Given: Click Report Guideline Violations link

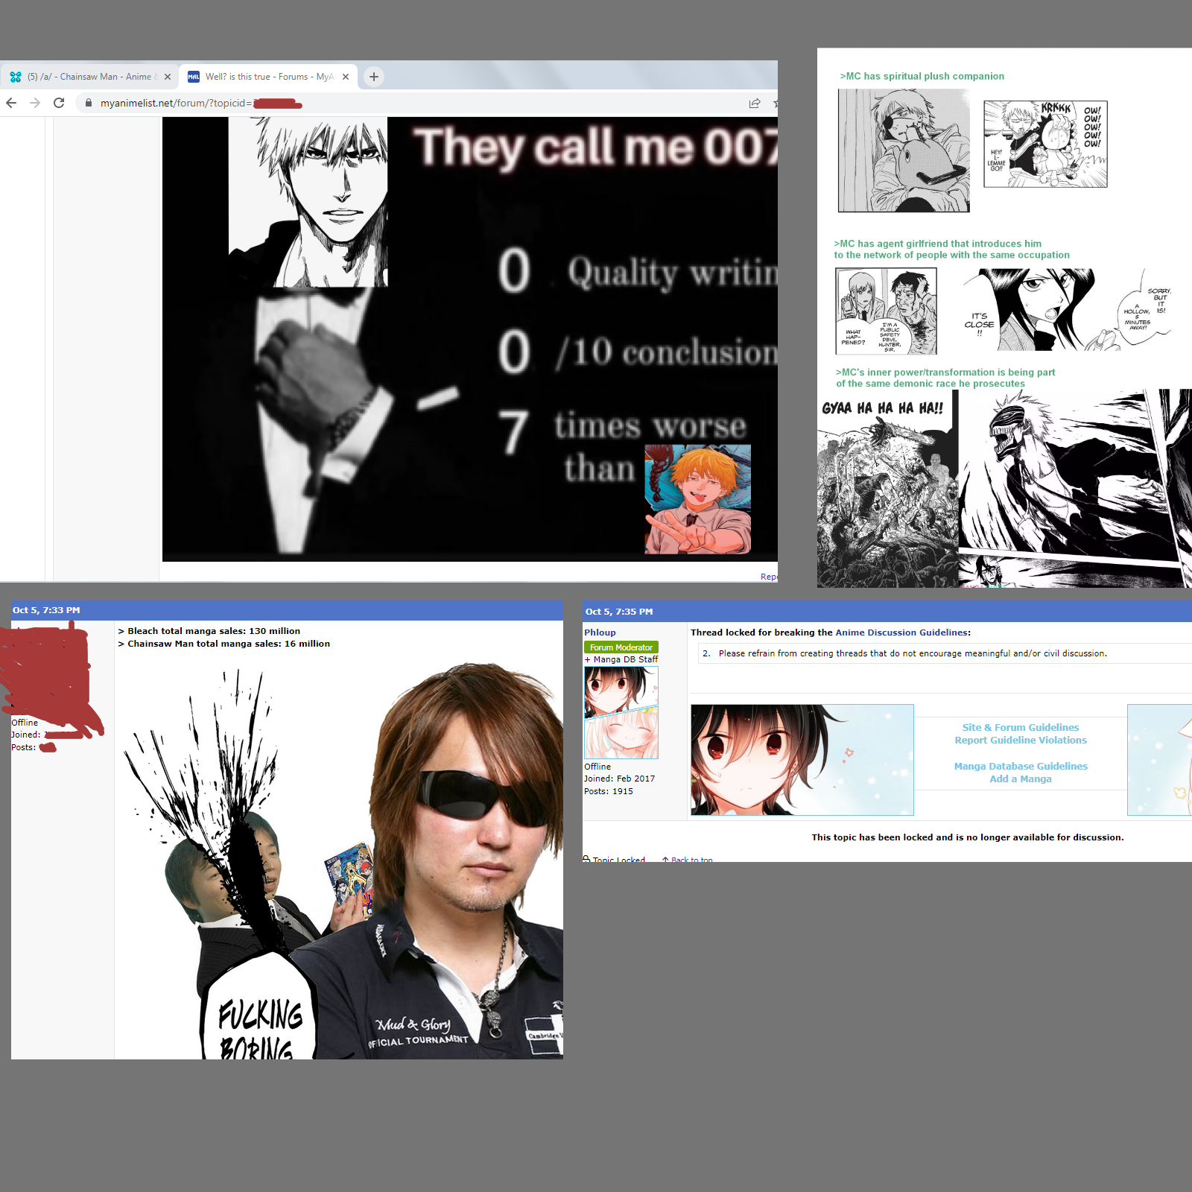Looking at the screenshot, I should tap(1020, 740).
